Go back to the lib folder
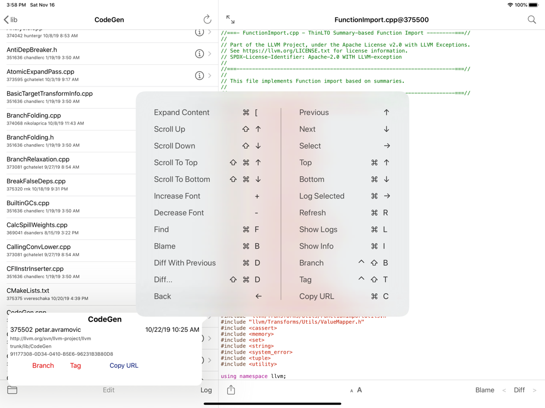 [x=10, y=20]
